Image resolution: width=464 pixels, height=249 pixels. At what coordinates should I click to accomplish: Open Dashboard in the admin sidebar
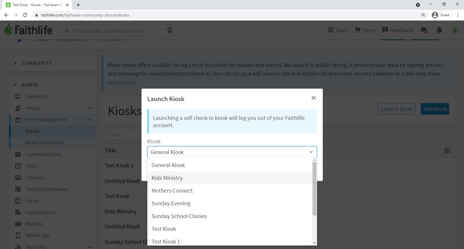point(37,96)
